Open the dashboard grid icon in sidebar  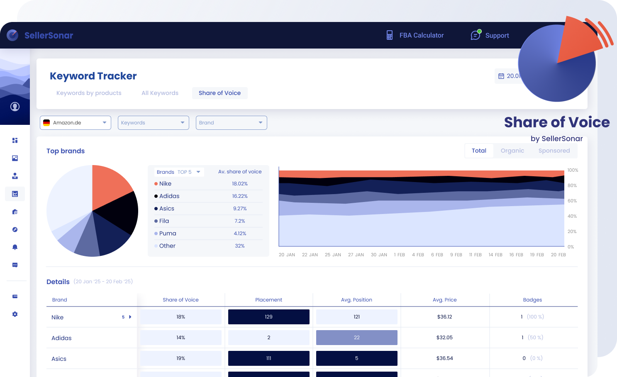(x=15, y=140)
